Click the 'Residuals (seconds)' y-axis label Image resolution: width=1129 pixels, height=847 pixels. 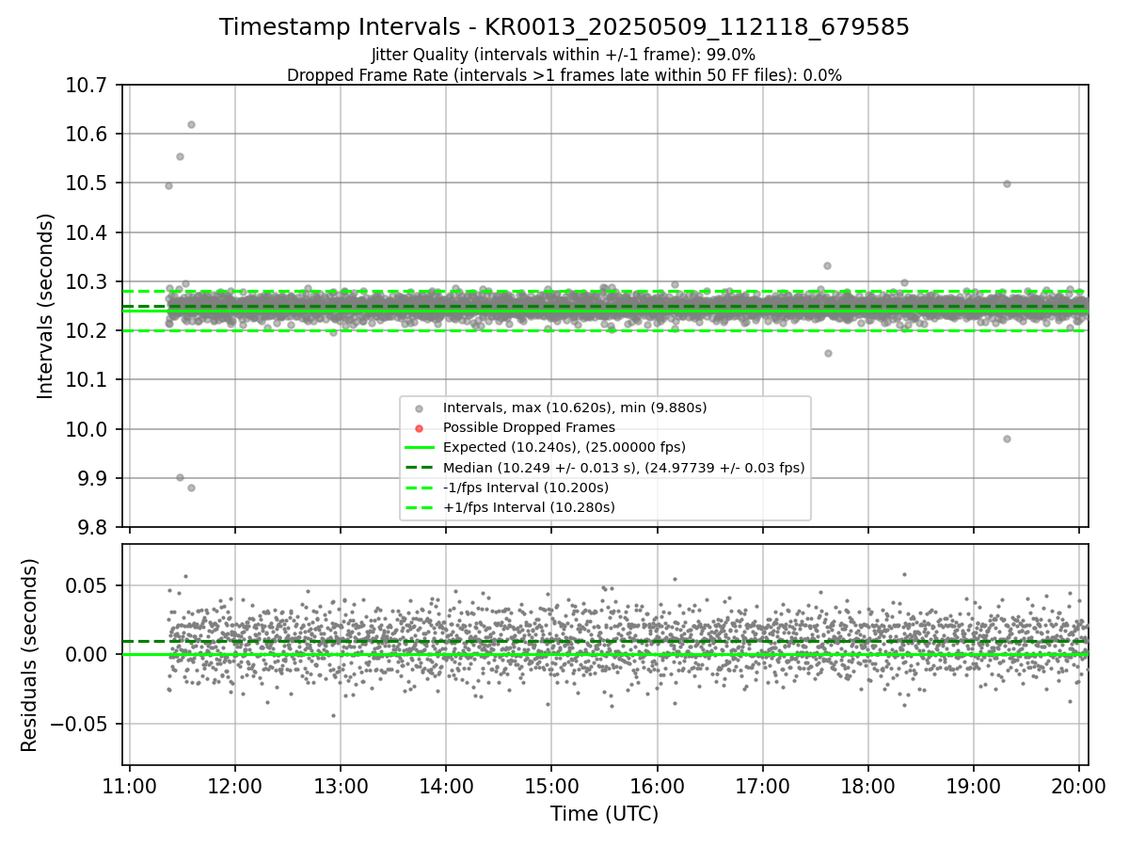tap(30, 655)
